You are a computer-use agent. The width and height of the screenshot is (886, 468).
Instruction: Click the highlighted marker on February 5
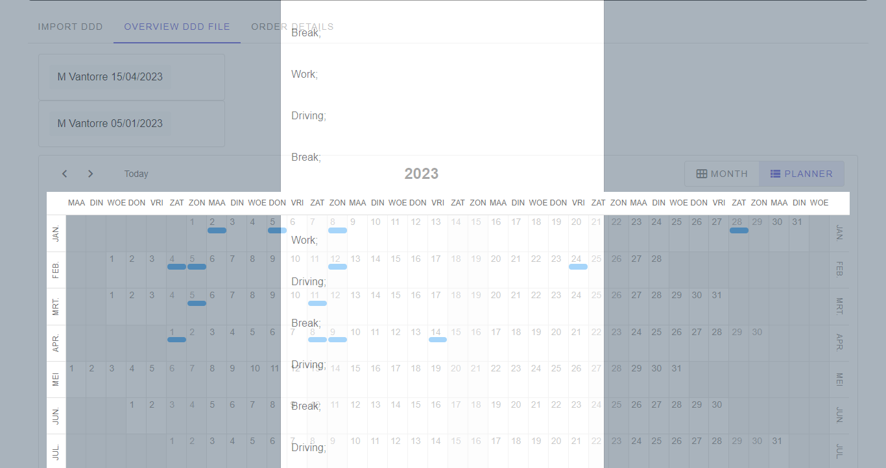[197, 266]
